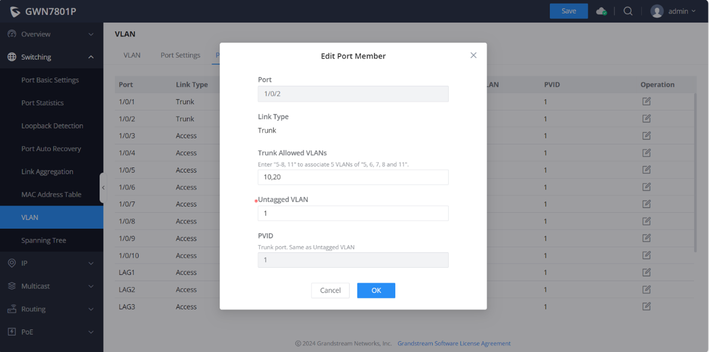Close the Edit Port Member dialog
The height and width of the screenshot is (352, 709).
473,56
